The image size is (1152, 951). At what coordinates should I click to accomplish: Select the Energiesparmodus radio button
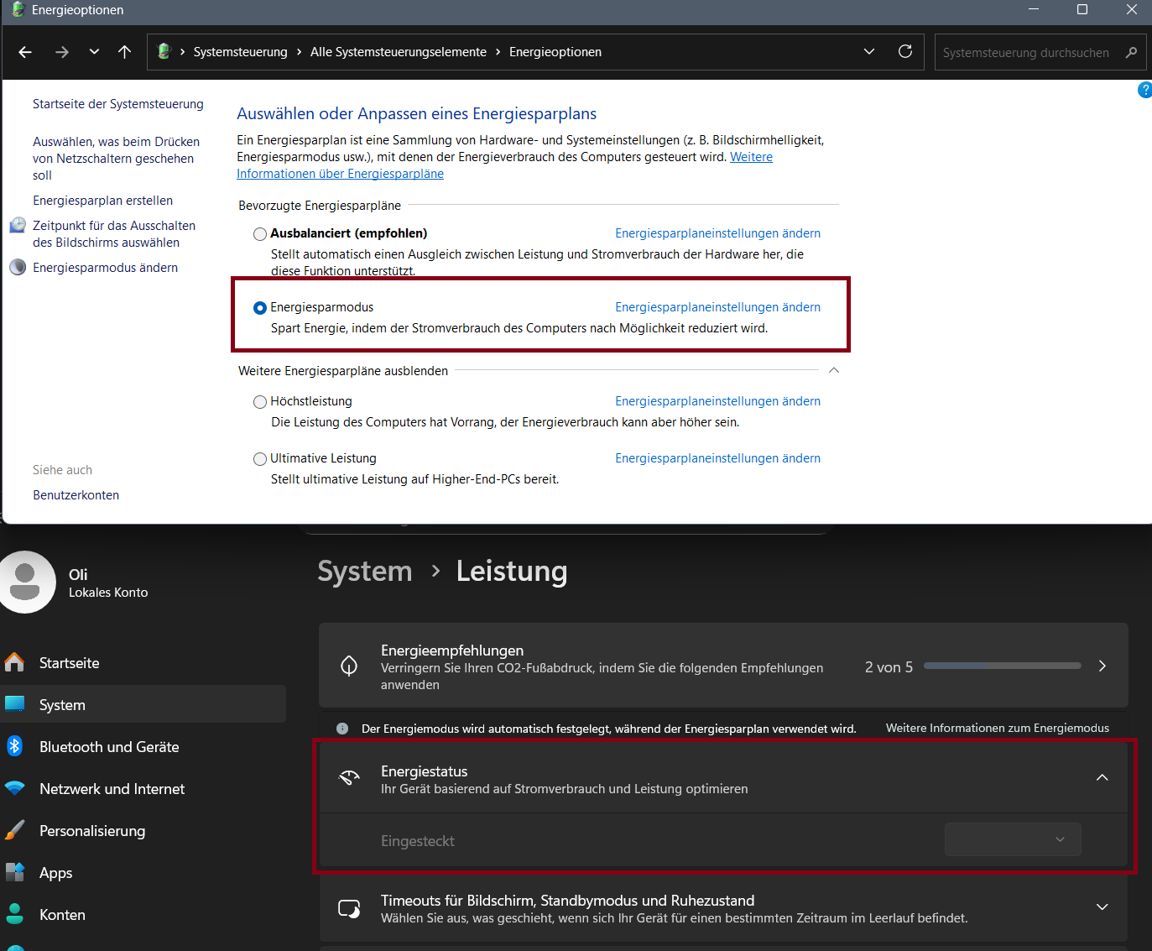260,308
